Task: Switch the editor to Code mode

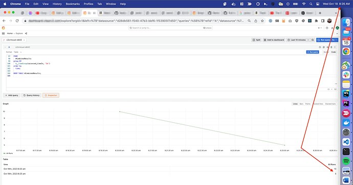Action: (334, 52)
